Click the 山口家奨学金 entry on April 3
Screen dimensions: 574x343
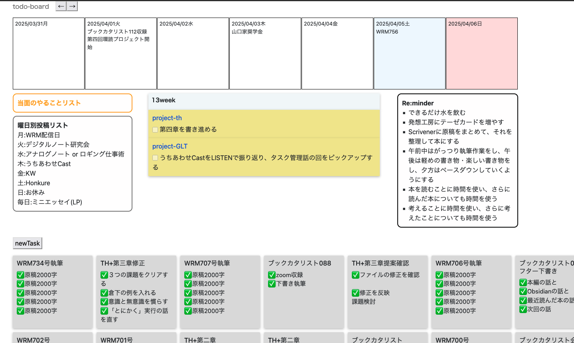point(247,32)
